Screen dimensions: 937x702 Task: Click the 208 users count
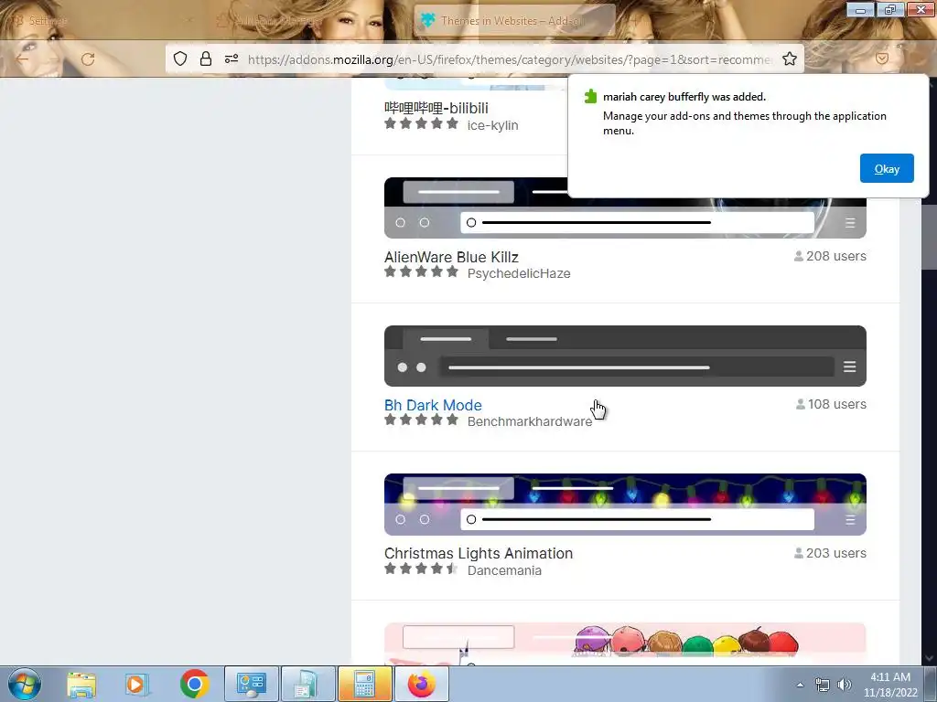coord(830,256)
